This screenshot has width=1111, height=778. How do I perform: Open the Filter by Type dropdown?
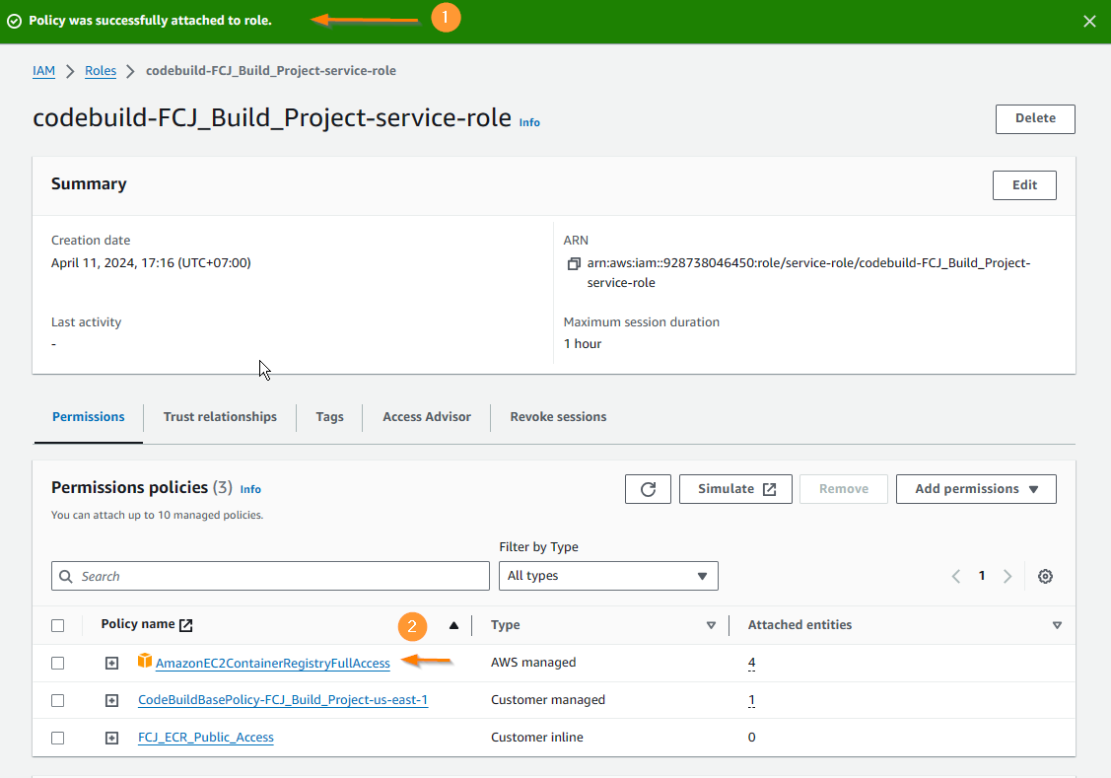coord(608,576)
